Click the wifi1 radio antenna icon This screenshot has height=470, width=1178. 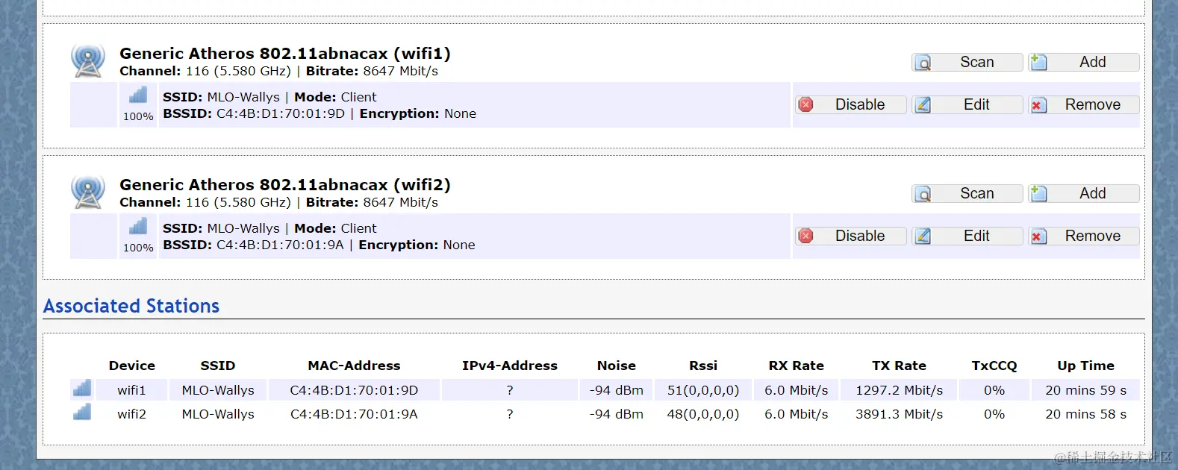tap(88, 60)
